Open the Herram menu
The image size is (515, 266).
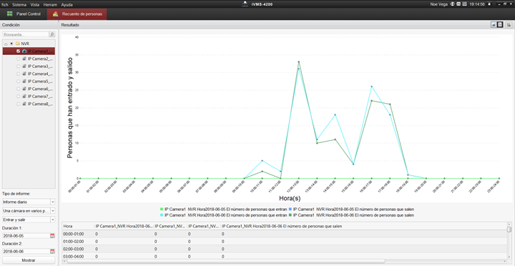tap(50, 4)
